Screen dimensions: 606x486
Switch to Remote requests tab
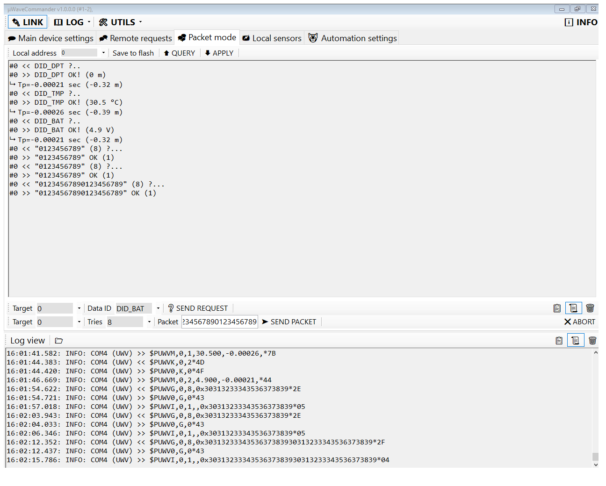(x=136, y=38)
